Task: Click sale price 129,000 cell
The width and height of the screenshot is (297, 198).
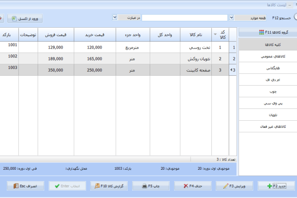Action: 55,48
